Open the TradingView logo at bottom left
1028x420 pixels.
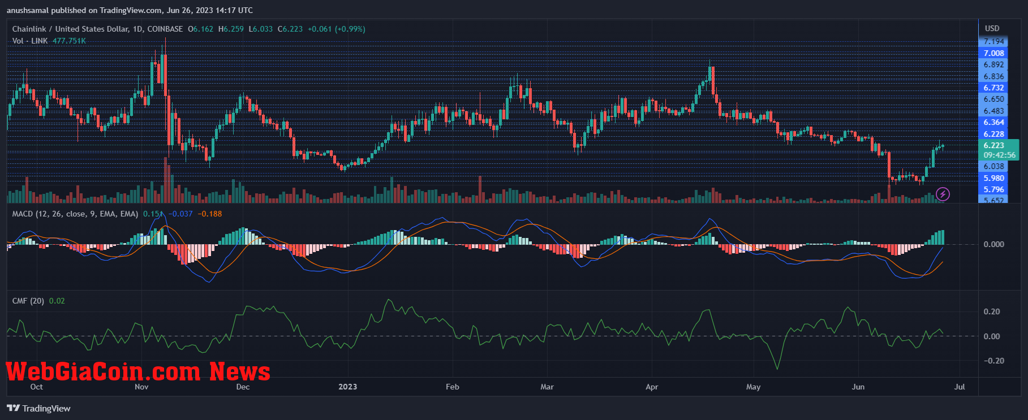pyautogui.click(x=38, y=408)
